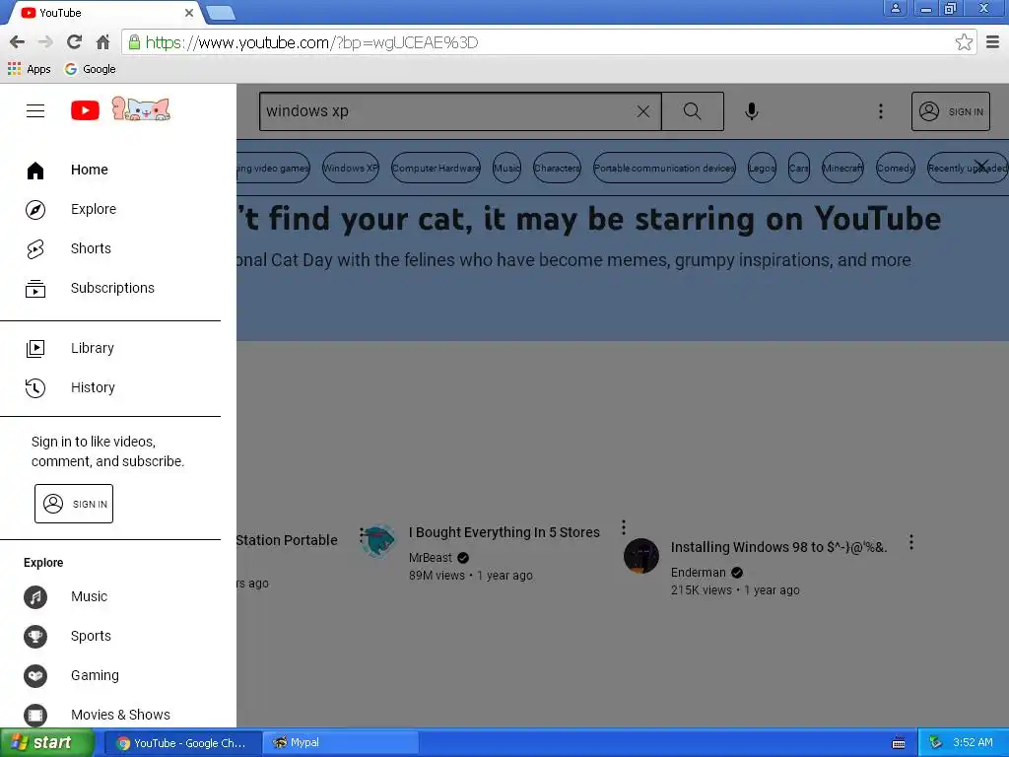Image resolution: width=1009 pixels, height=757 pixels.
Task: Start voice search with the microphone icon
Action: pyautogui.click(x=751, y=111)
